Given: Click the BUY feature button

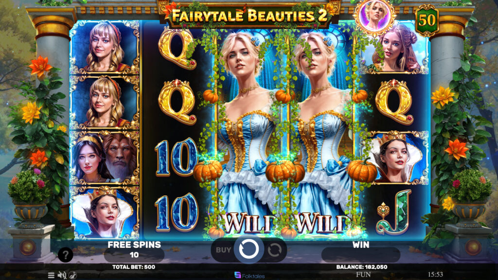Looking at the screenshot, I should (223, 250).
